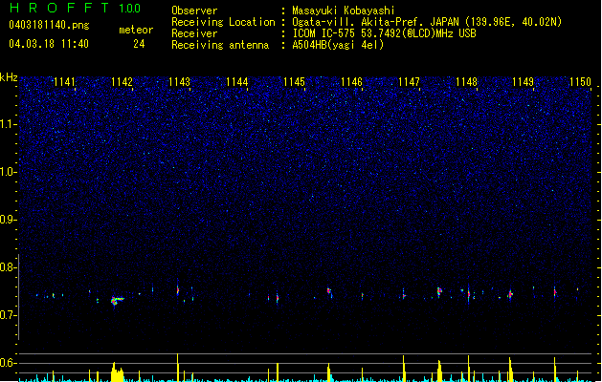The image size is (602, 382).
Task: Click the meteor count value 24
Action: 139,44
